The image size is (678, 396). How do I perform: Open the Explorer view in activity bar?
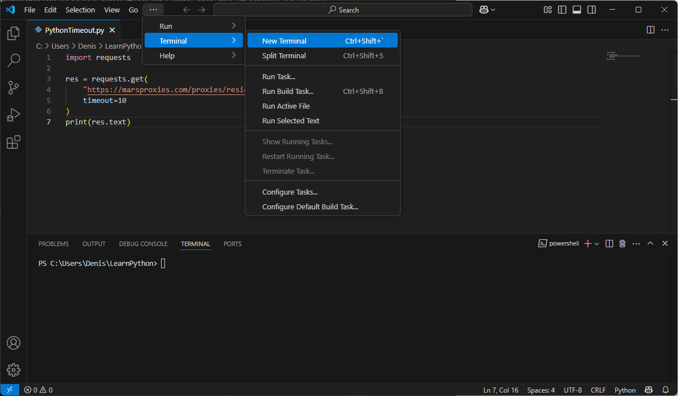[14, 33]
